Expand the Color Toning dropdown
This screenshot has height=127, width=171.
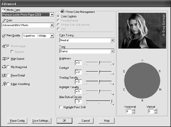(x=112, y=40)
